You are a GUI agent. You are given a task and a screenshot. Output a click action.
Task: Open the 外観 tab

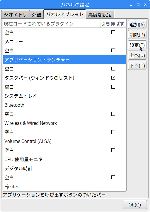[x=37, y=14]
